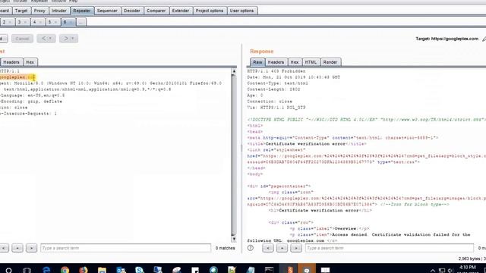Screen dimensions: 486x273
Task: Click the 'Certificate verification error' title text
Action: (305, 144)
